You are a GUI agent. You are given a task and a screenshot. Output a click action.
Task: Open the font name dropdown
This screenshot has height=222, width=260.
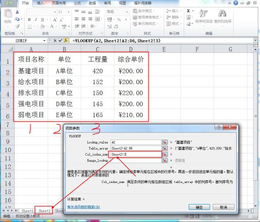(x=55, y=12)
